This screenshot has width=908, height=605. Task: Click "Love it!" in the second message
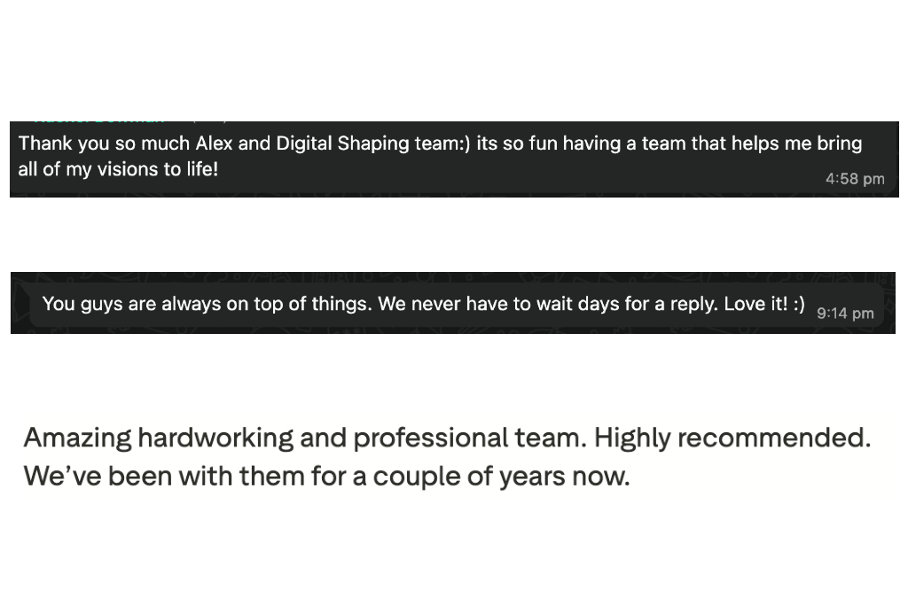click(x=755, y=304)
